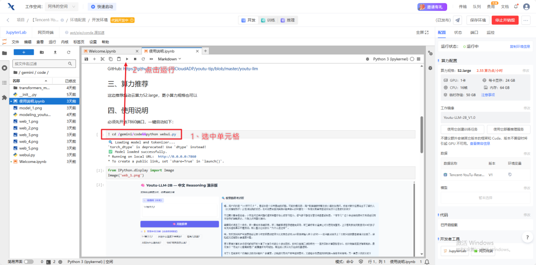Restart the kernel with the circular arrow icon
This screenshot has width=536, height=265.
[143, 59]
